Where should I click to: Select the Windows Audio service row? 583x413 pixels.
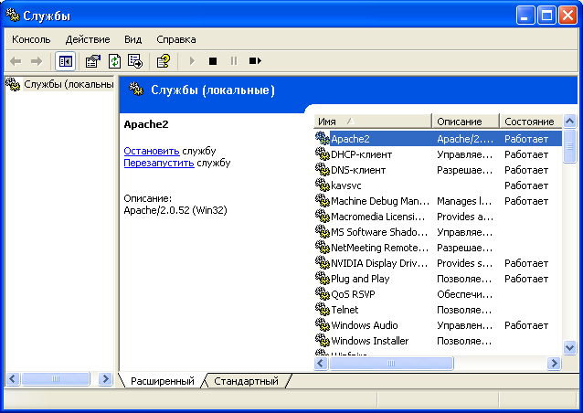click(438, 325)
